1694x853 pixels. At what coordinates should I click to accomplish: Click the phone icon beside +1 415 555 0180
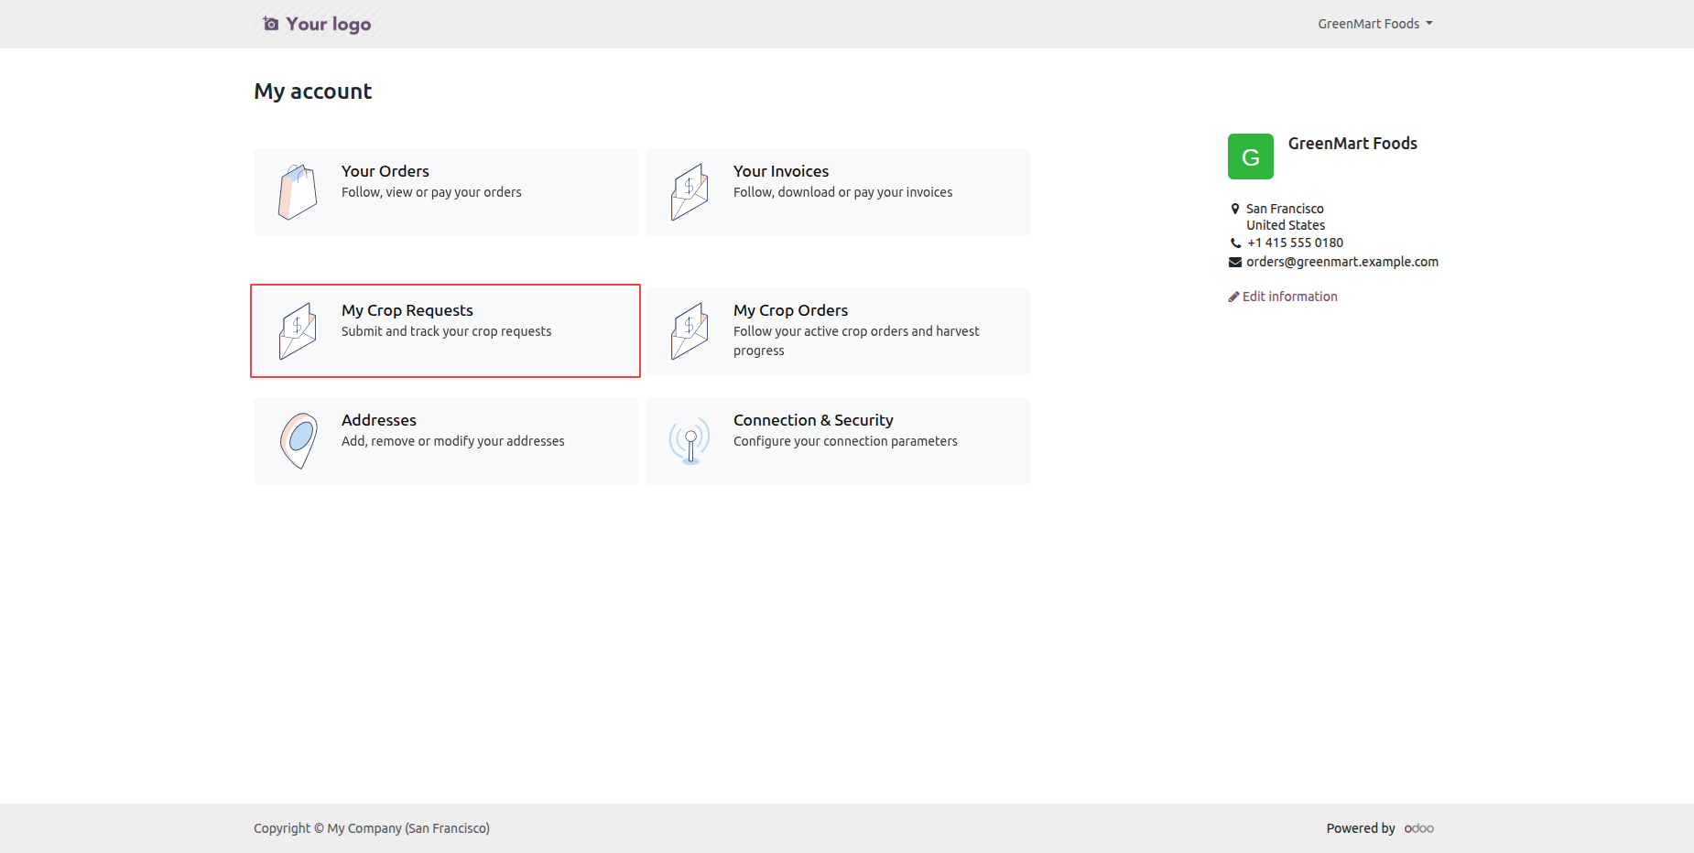pos(1235,243)
